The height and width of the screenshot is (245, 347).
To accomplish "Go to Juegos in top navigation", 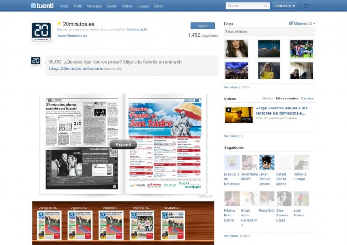I will click(143, 6).
